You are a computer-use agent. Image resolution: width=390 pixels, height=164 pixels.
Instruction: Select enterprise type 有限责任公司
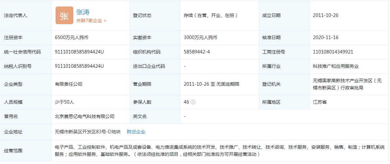69,84
